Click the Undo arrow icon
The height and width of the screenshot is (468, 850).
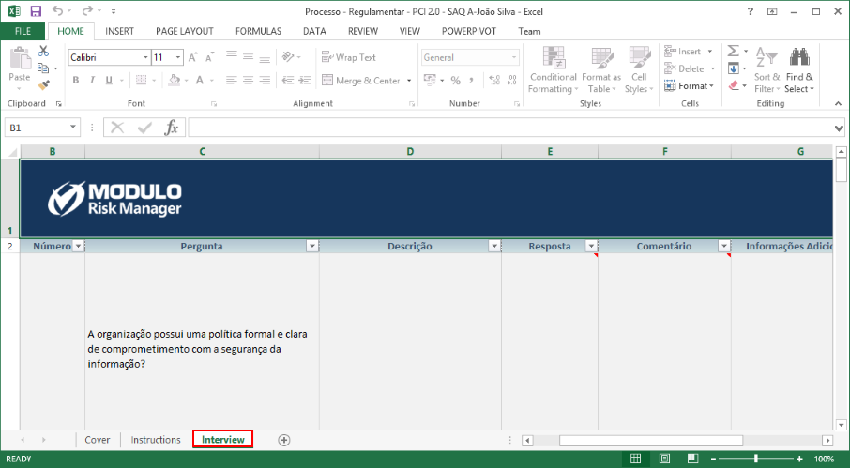57,11
